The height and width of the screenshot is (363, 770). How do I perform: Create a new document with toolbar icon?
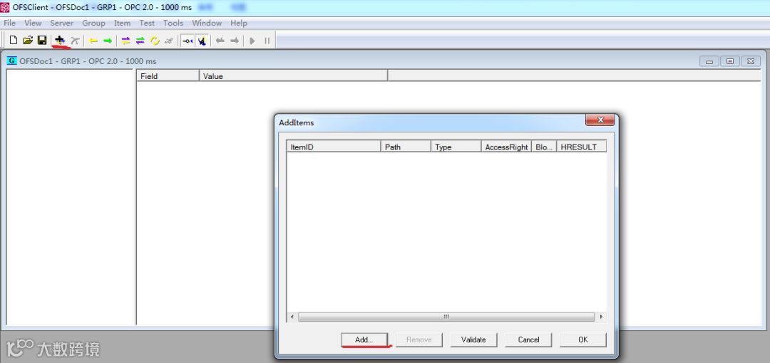(x=14, y=41)
